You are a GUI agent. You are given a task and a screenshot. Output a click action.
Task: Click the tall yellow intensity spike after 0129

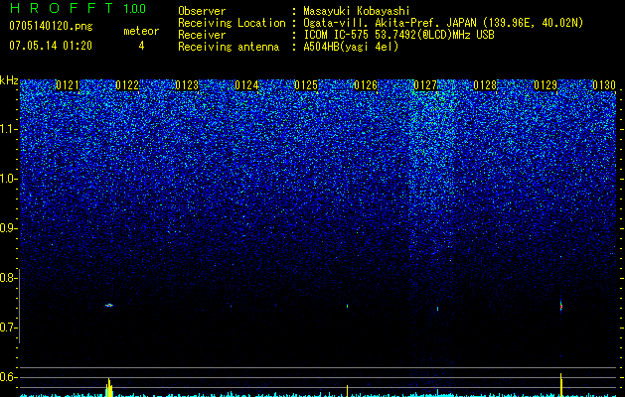pyautogui.click(x=560, y=385)
